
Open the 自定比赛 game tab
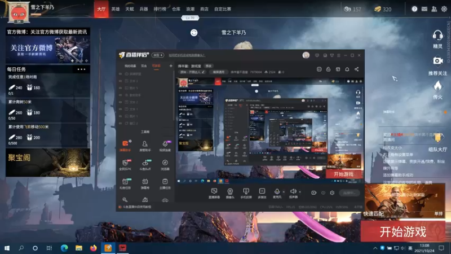pos(223,9)
